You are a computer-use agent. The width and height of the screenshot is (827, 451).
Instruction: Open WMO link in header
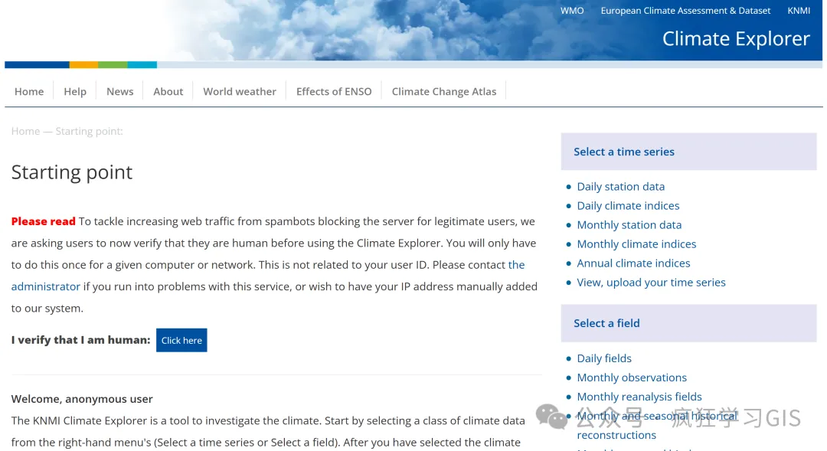point(571,11)
